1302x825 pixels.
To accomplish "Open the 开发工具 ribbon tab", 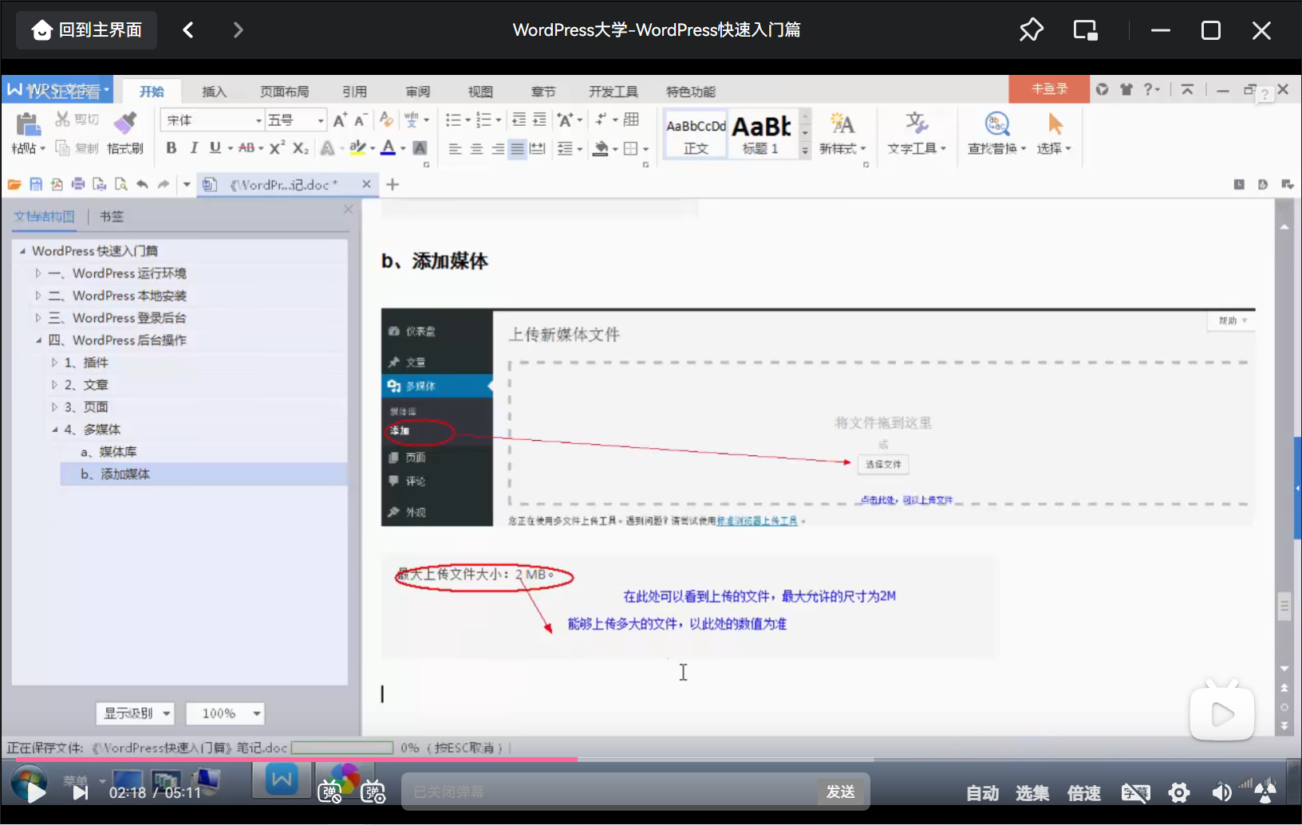I will click(614, 92).
